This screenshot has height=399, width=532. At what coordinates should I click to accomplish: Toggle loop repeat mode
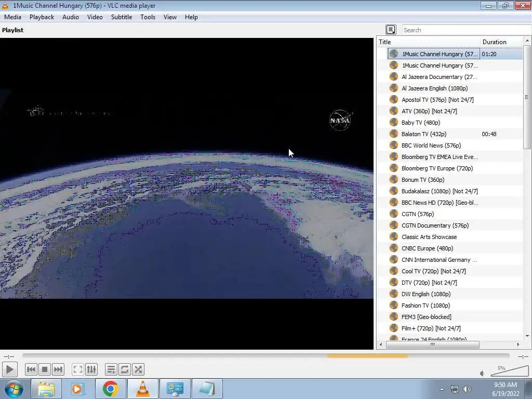pyautogui.click(x=125, y=369)
